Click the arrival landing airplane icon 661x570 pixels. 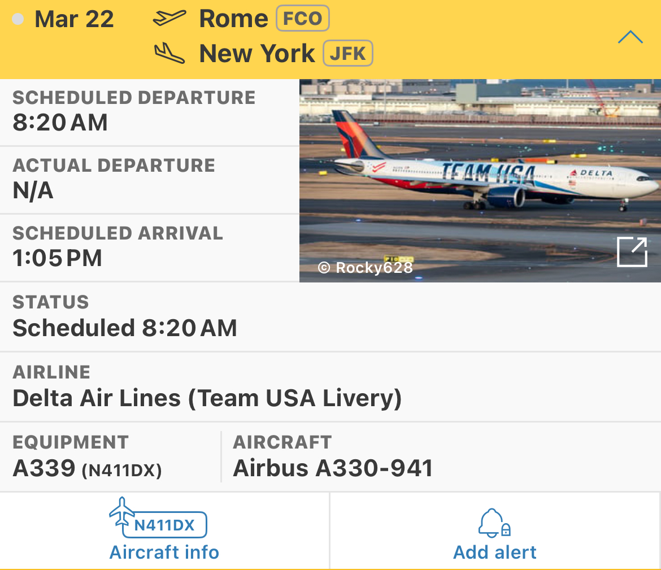click(169, 53)
